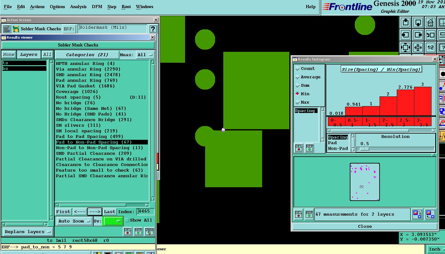Click the UNDO icon in Results viewer
Viewport: 445px width, 254px height.
149,231
